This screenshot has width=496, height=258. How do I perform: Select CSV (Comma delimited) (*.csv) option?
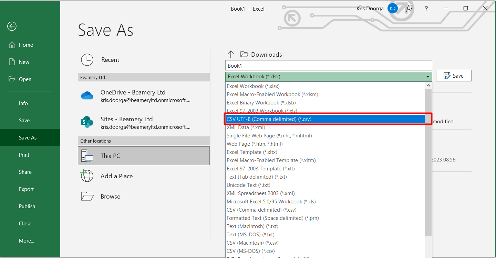coord(325,210)
